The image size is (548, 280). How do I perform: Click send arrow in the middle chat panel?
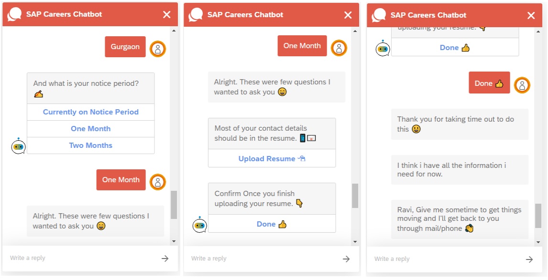click(x=346, y=259)
